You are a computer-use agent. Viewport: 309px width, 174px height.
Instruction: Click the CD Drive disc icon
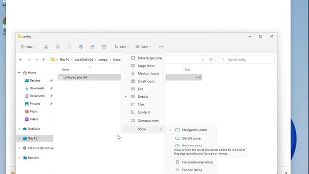coord(25,148)
